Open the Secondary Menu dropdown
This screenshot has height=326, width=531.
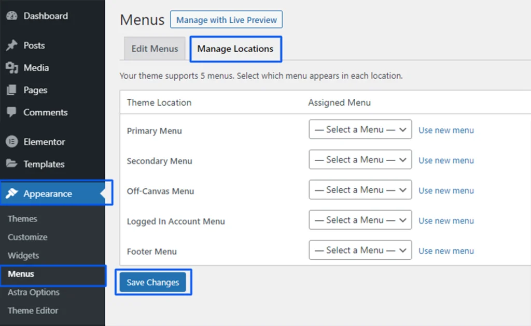click(x=360, y=159)
